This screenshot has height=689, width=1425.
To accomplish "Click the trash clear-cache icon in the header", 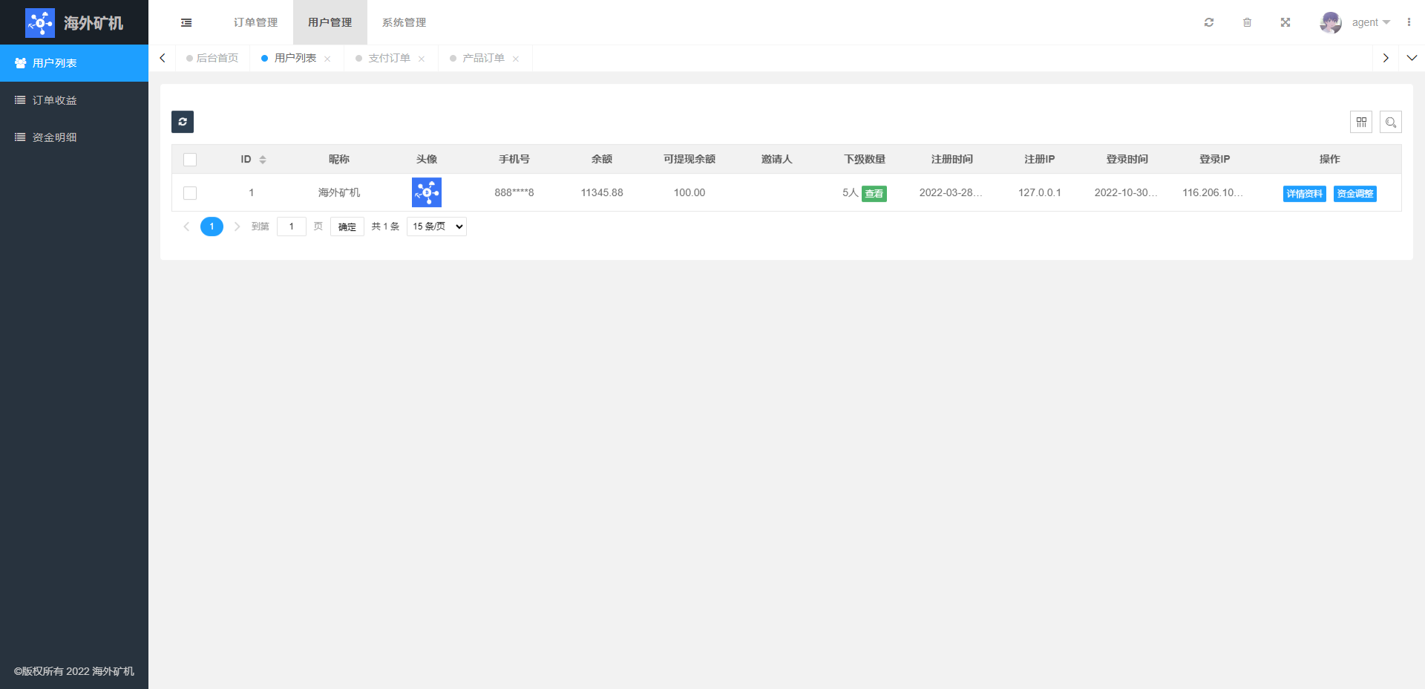I will 1247,22.
